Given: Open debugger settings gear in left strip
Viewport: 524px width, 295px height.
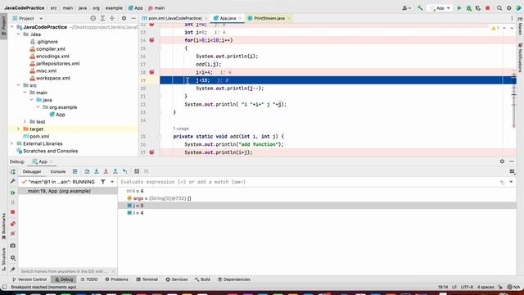Looking at the screenshot, I should tap(13, 257).
